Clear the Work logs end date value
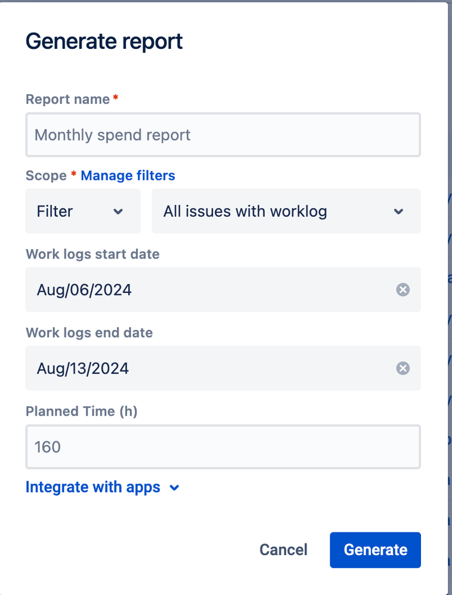The image size is (452, 595). click(403, 369)
